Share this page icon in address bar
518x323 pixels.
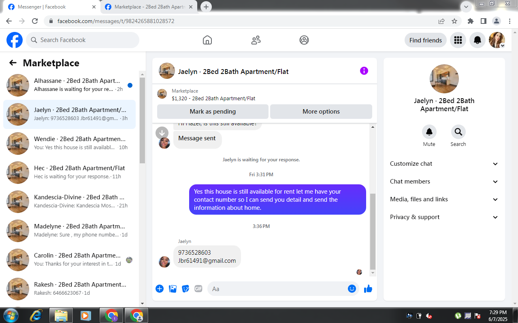coord(441,21)
